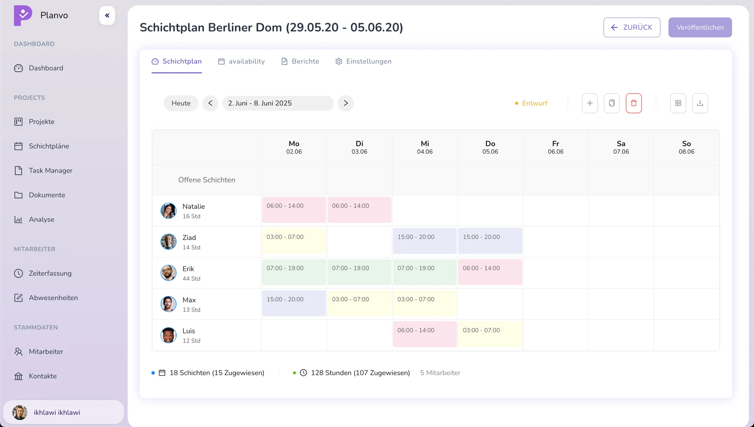
Task: Open the date range 2. Juni - 8. Juni 2025
Action: coord(278,103)
